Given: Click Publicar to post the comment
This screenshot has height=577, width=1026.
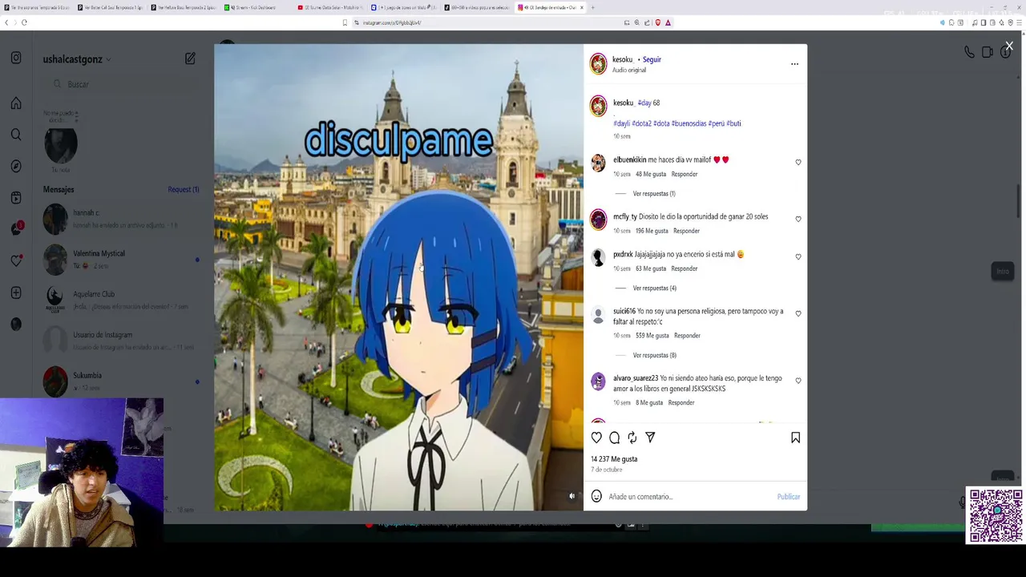Looking at the screenshot, I should [x=789, y=497].
